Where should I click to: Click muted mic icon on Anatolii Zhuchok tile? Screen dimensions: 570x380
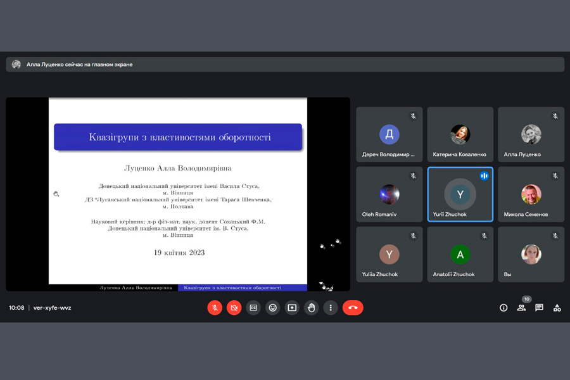[x=484, y=236]
